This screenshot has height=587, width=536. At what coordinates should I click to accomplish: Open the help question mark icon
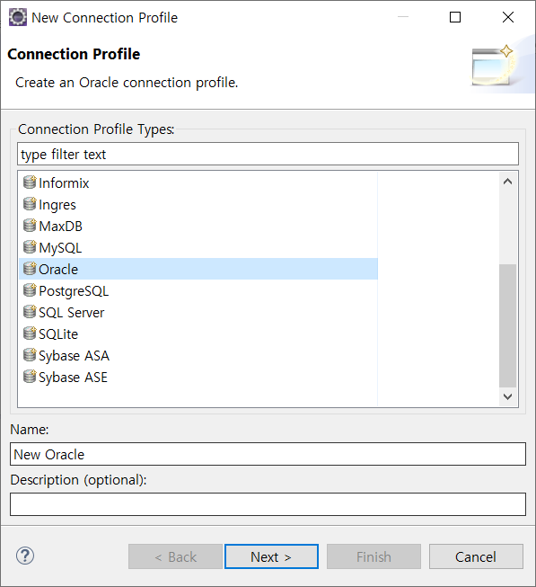(25, 556)
